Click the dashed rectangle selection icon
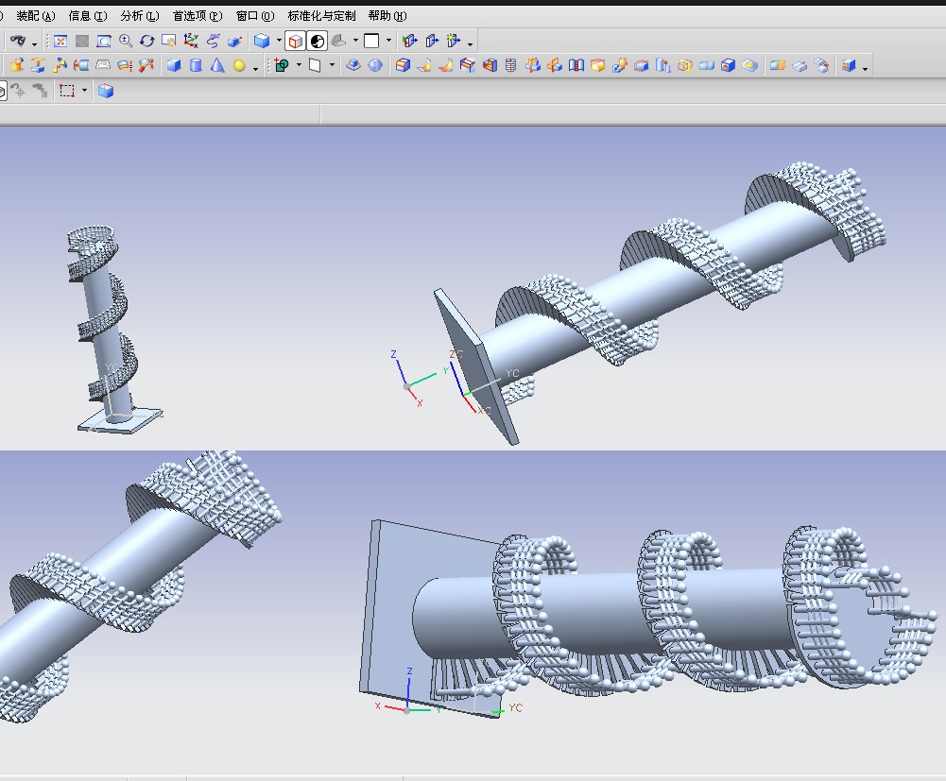 [x=67, y=91]
